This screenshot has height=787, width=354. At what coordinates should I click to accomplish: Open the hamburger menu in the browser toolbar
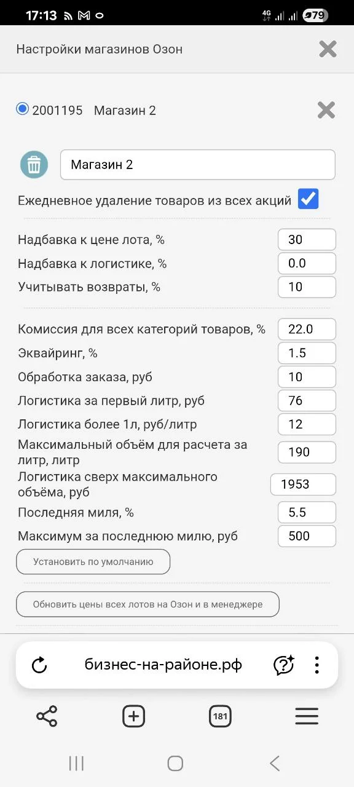click(x=307, y=716)
